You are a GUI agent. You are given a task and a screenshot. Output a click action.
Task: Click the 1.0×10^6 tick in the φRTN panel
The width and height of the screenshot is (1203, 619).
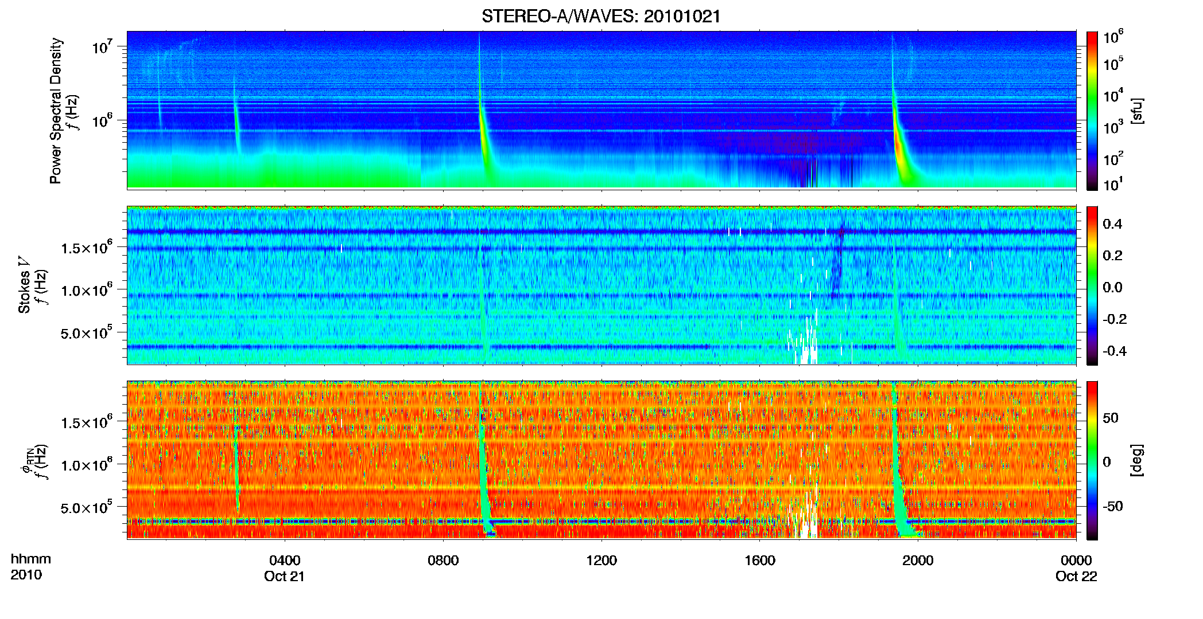86,464
